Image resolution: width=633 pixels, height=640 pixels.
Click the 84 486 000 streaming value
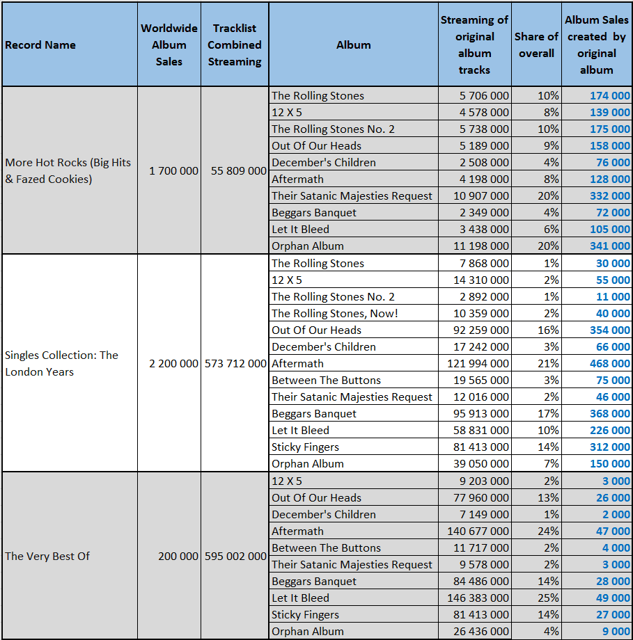481,582
